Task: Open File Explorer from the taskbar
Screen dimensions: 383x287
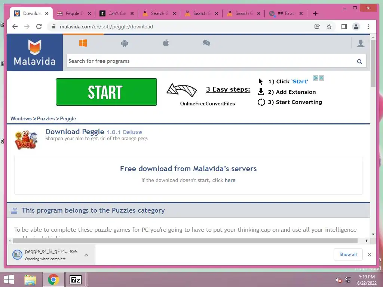Action: (30, 280)
